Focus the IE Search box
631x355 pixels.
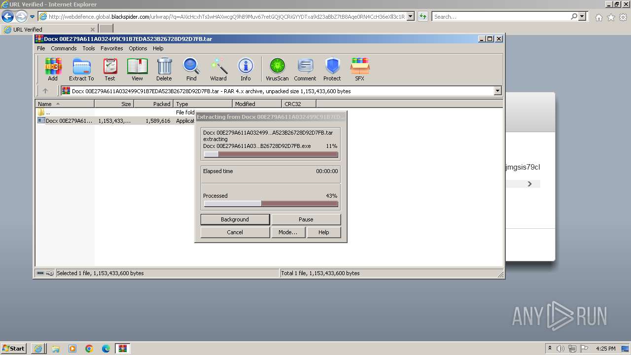500,16
